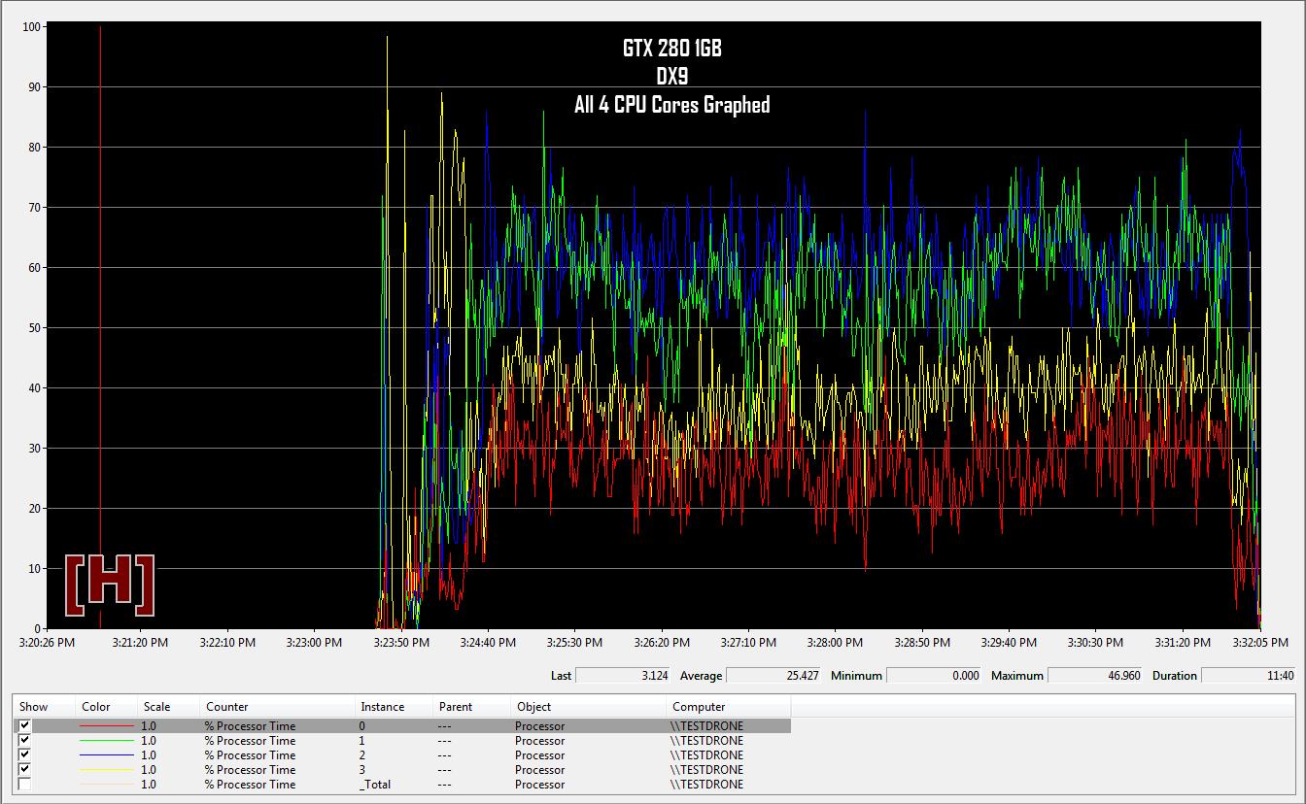Screen dimensions: 1306x804
Task: Click scale 1.0 in the instance 2 row
Action: coord(149,754)
